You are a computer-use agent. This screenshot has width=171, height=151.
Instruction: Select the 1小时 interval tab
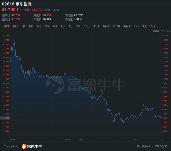pos(106,26)
